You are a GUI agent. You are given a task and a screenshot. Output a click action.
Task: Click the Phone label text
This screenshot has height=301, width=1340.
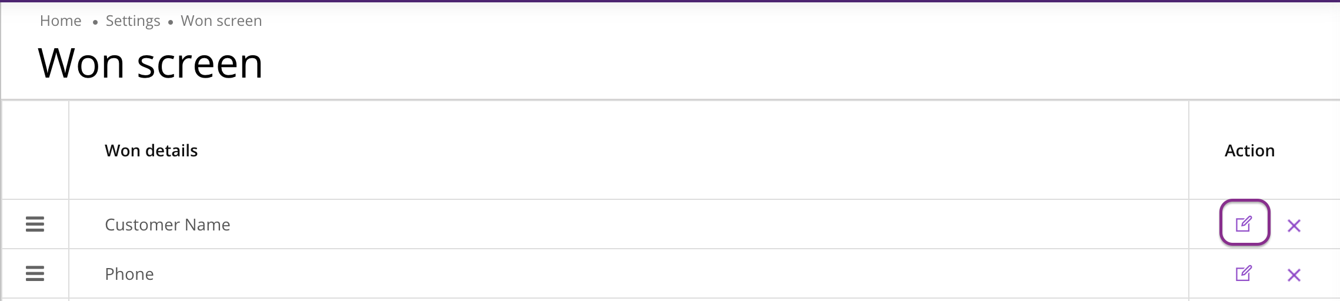129,274
